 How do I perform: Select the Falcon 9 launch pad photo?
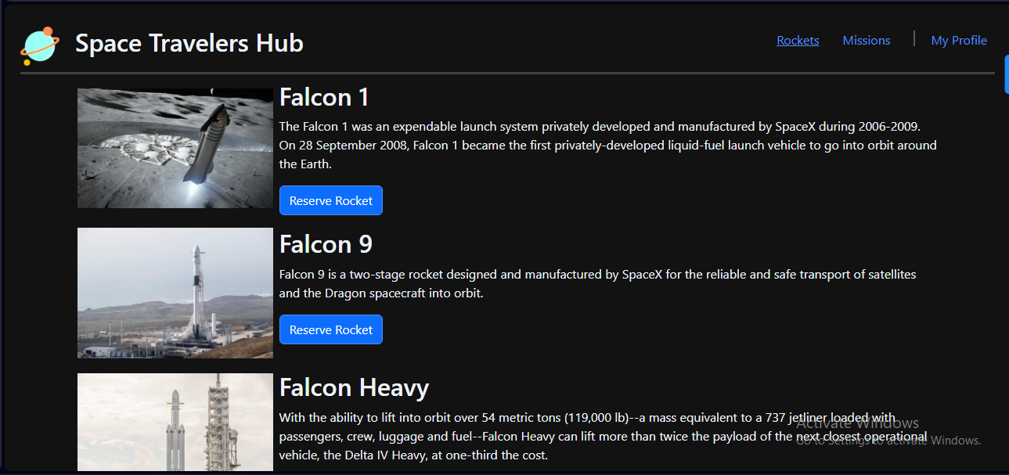point(175,293)
